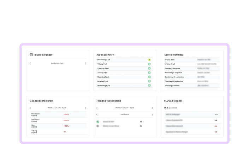Select the Dinsdag 4 augustus eerste werkdag row
Viewport: 249px width, 144px height.
pos(192,68)
